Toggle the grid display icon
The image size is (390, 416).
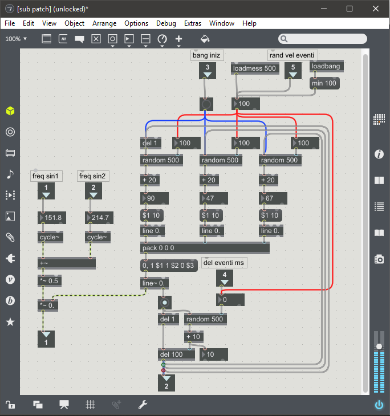tap(90, 405)
